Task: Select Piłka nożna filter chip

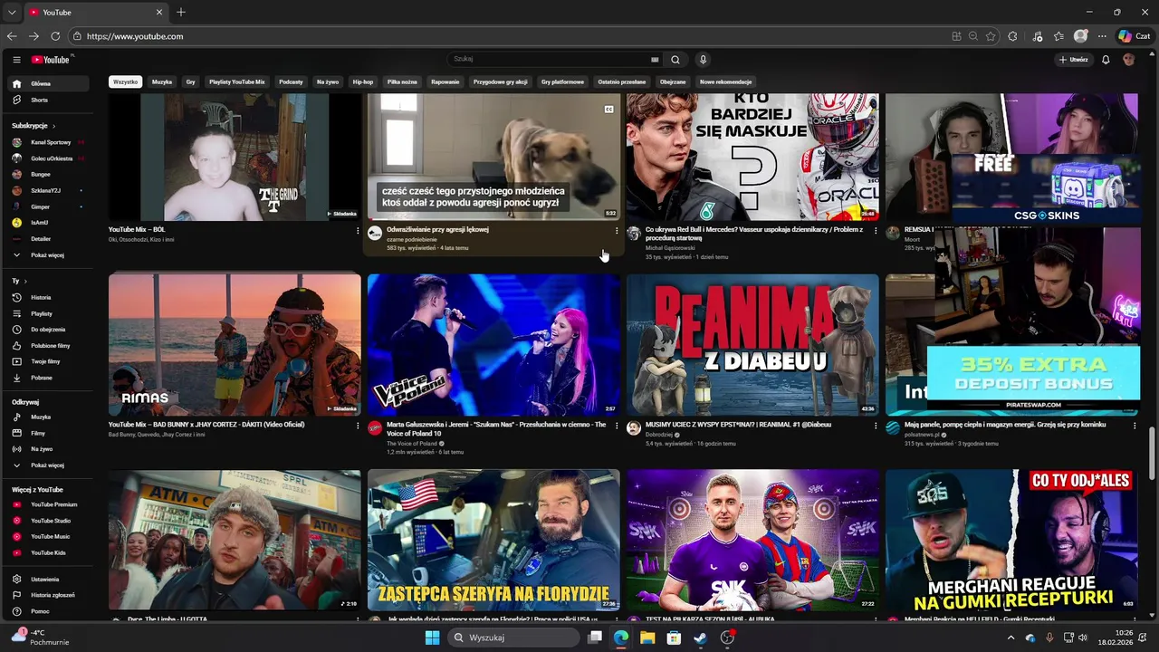Action: point(402,81)
